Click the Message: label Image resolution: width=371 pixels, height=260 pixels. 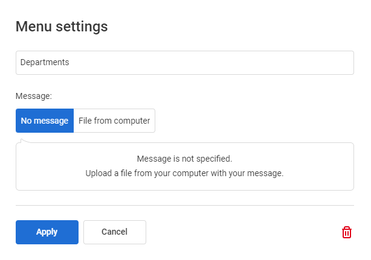34,96
